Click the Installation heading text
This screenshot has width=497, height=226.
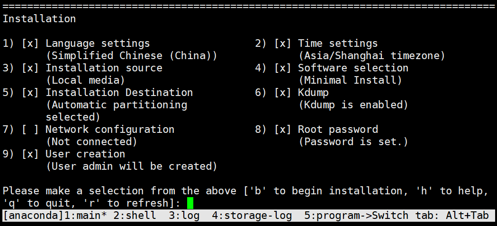point(39,18)
